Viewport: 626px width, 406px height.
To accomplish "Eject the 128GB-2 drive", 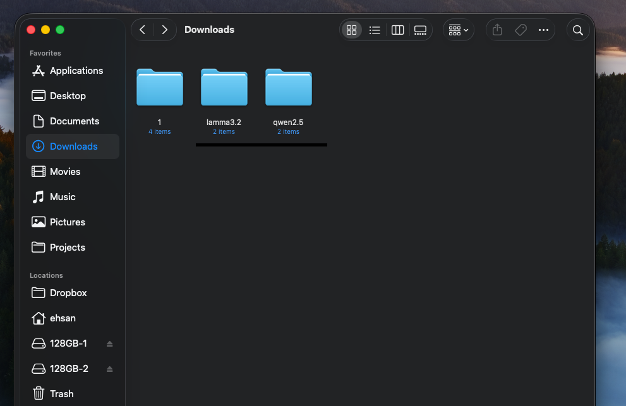I will (x=109, y=369).
